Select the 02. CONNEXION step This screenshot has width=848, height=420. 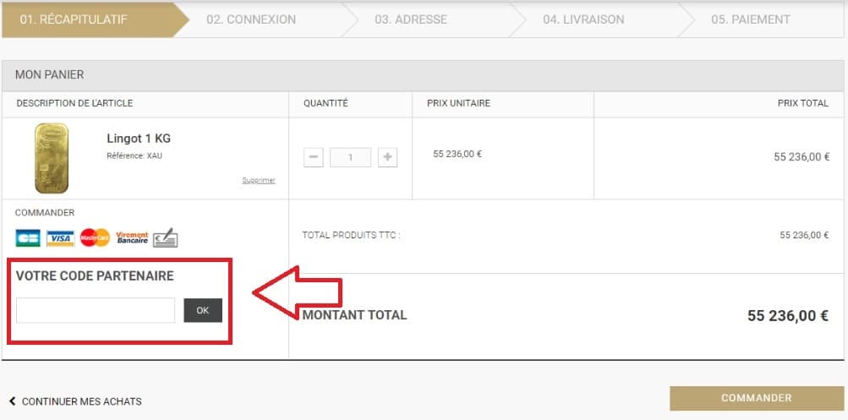tap(251, 19)
